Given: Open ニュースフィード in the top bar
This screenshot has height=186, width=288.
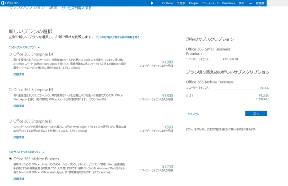Looking at the screenshot, I should click(210, 3).
